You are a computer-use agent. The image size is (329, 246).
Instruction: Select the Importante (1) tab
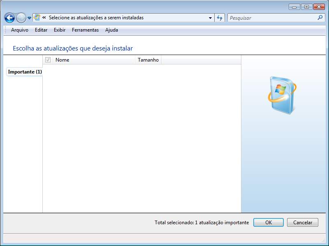[x=25, y=72]
